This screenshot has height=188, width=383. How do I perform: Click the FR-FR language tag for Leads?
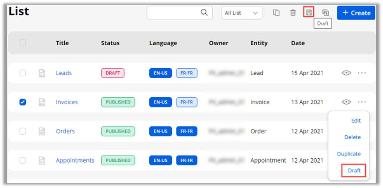(x=187, y=73)
